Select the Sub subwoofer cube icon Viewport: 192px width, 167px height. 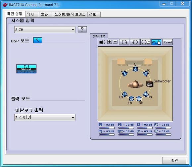click(150, 84)
